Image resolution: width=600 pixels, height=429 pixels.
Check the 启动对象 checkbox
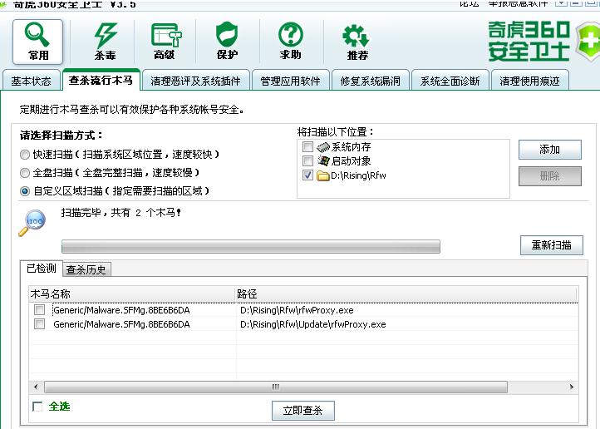coord(307,160)
